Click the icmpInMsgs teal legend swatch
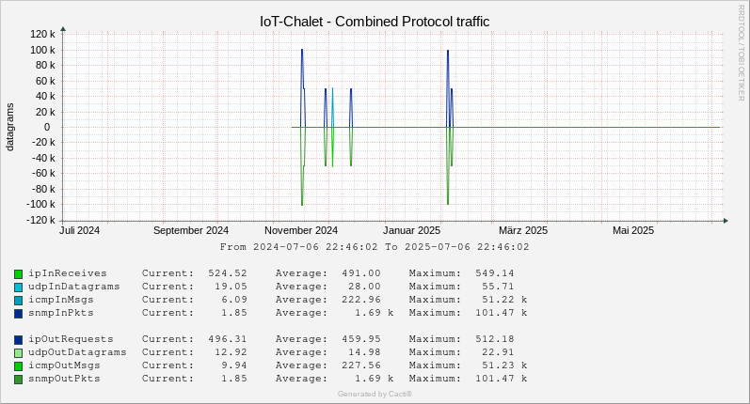 click(18, 301)
